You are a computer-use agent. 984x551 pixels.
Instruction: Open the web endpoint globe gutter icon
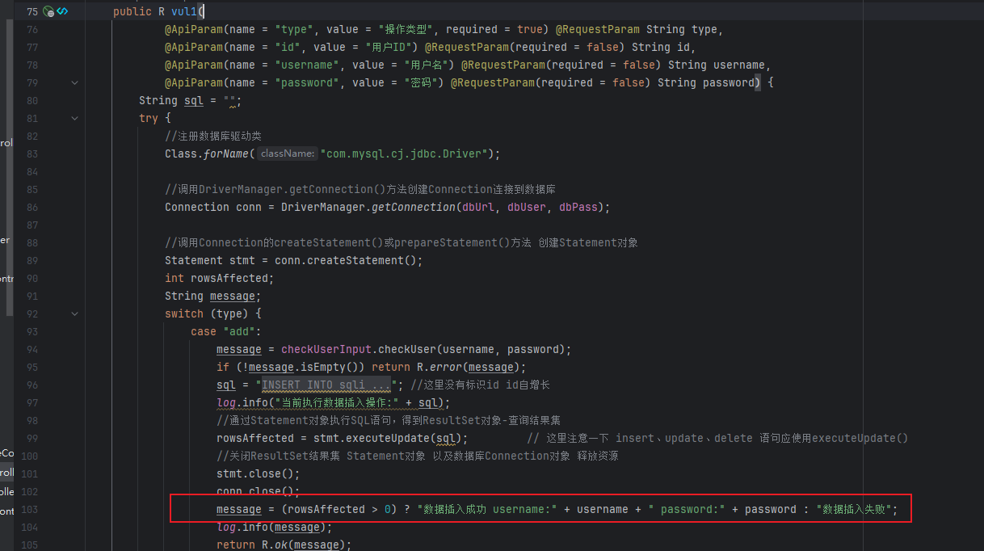[48, 11]
